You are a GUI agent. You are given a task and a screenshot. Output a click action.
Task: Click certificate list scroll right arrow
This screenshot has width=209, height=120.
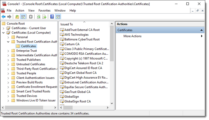tap(108, 108)
